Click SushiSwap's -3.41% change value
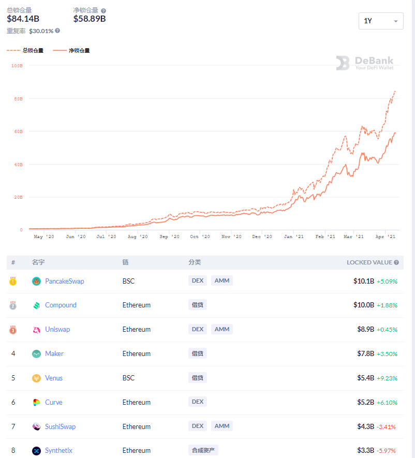This screenshot has height=458, width=415. [386, 427]
